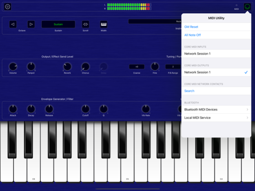Adjust the Panpot knob

point(31,67)
